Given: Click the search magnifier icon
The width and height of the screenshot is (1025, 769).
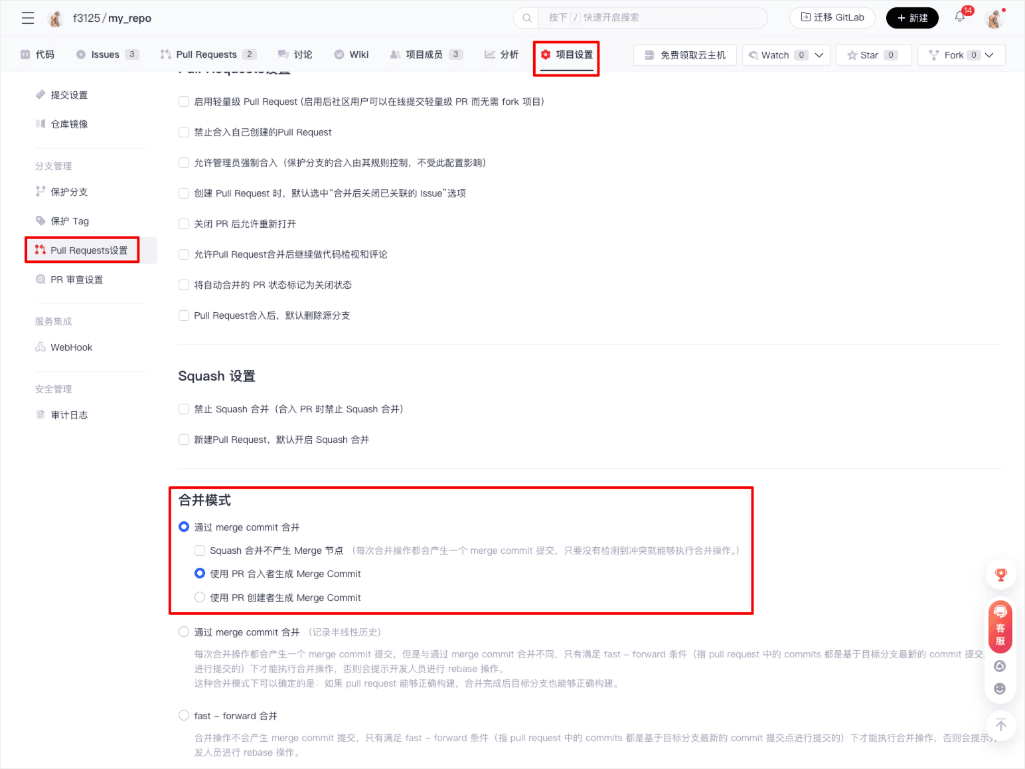Looking at the screenshot, I should pyautogui.click(x=526, y=18).
